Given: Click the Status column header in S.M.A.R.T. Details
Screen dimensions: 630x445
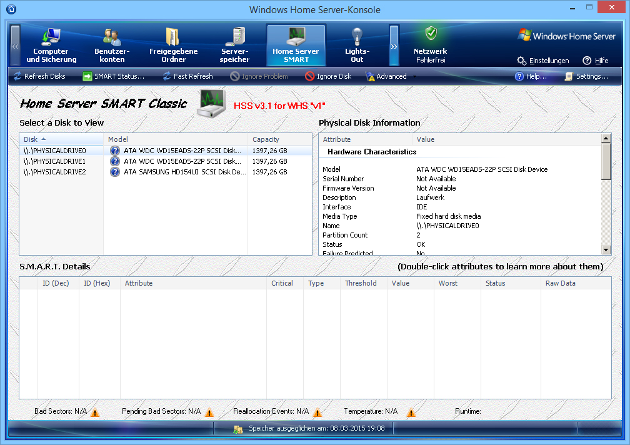Looking at the screenshot, I should tap(511, 283).
